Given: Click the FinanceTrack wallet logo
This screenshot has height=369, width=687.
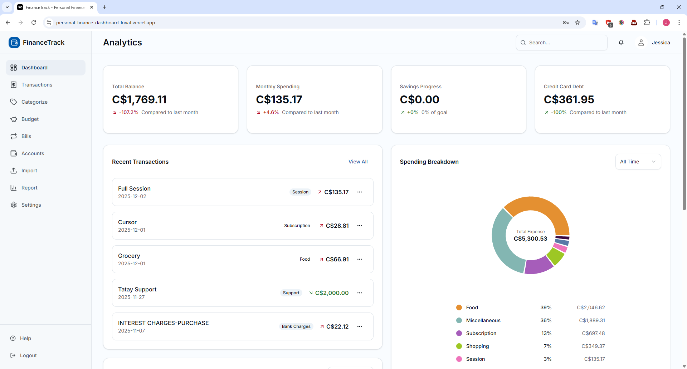Looking at the screenshot, I should pyautogui.click(x=14, y=43).
